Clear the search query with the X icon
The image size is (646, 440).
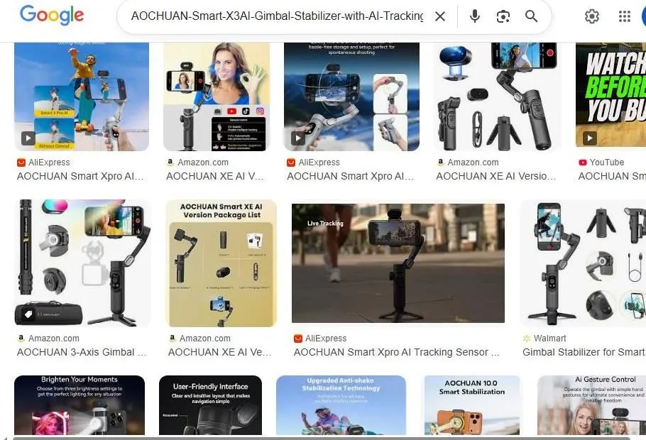click(440, 16)
